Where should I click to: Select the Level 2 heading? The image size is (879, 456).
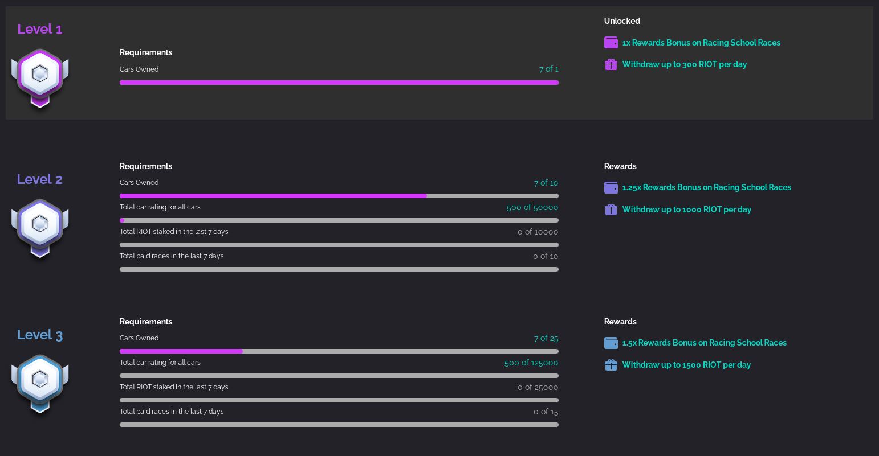(x=40, y=179)
